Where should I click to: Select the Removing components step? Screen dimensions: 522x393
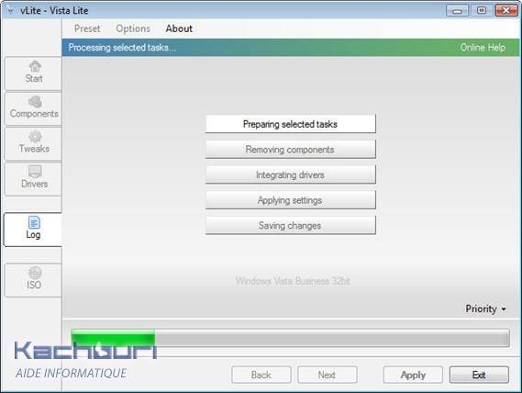[x=290, y=150]
